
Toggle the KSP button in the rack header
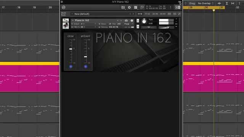point(169,14)
